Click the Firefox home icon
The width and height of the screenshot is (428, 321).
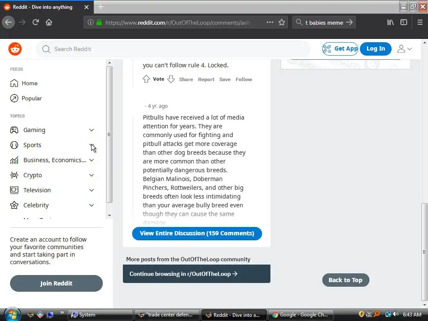click(x=49, y=23)
